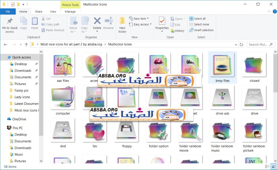Cut the selected item
The height and width of the screenshot is (170, 278).
46,18
